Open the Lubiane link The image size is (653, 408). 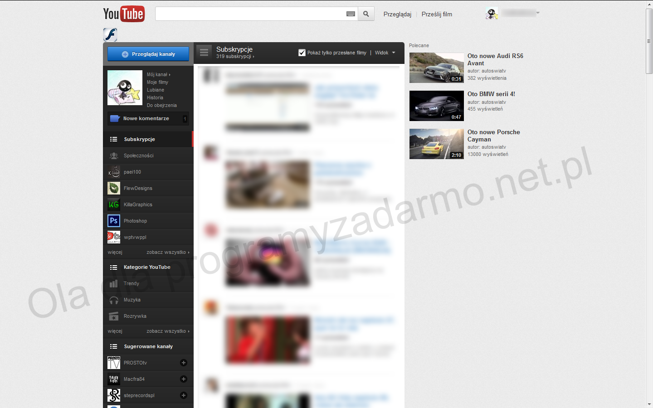(156, 90)
